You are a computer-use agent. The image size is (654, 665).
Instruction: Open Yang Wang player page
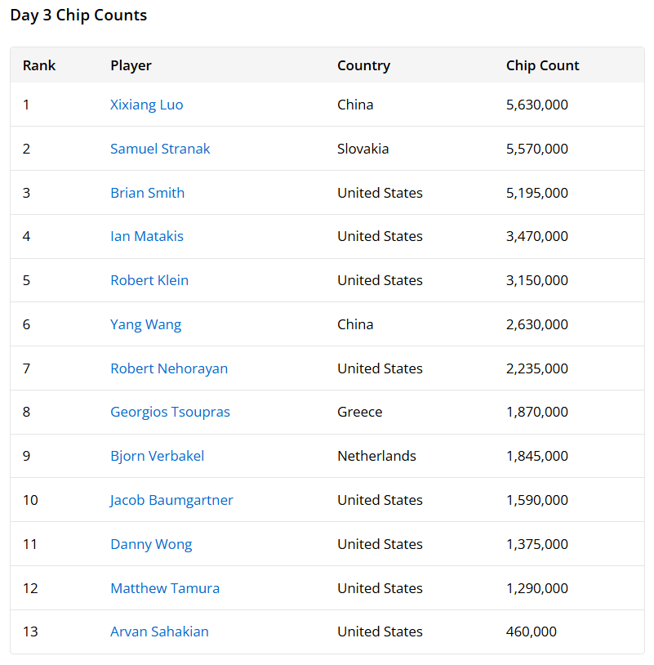point(146,324)
